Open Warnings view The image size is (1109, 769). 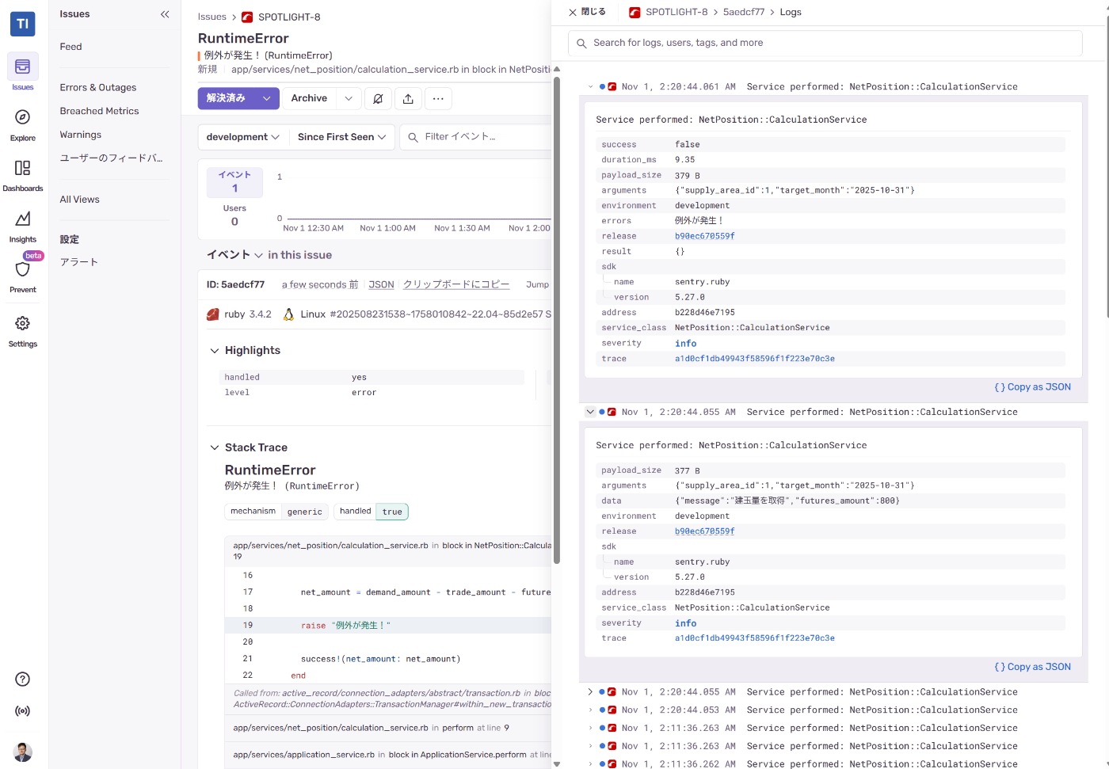[81, 135]
